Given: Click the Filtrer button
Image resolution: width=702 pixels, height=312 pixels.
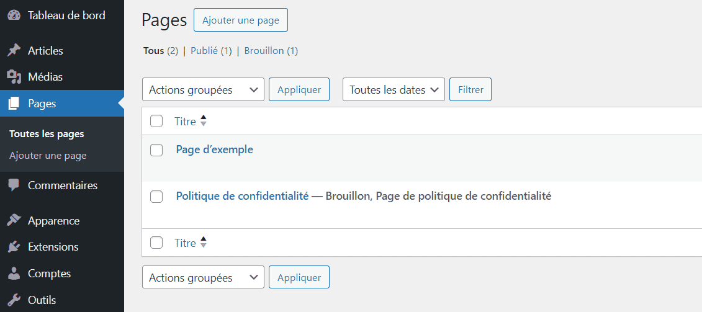Looking at the screenshot, I should (x=470, y=89).
